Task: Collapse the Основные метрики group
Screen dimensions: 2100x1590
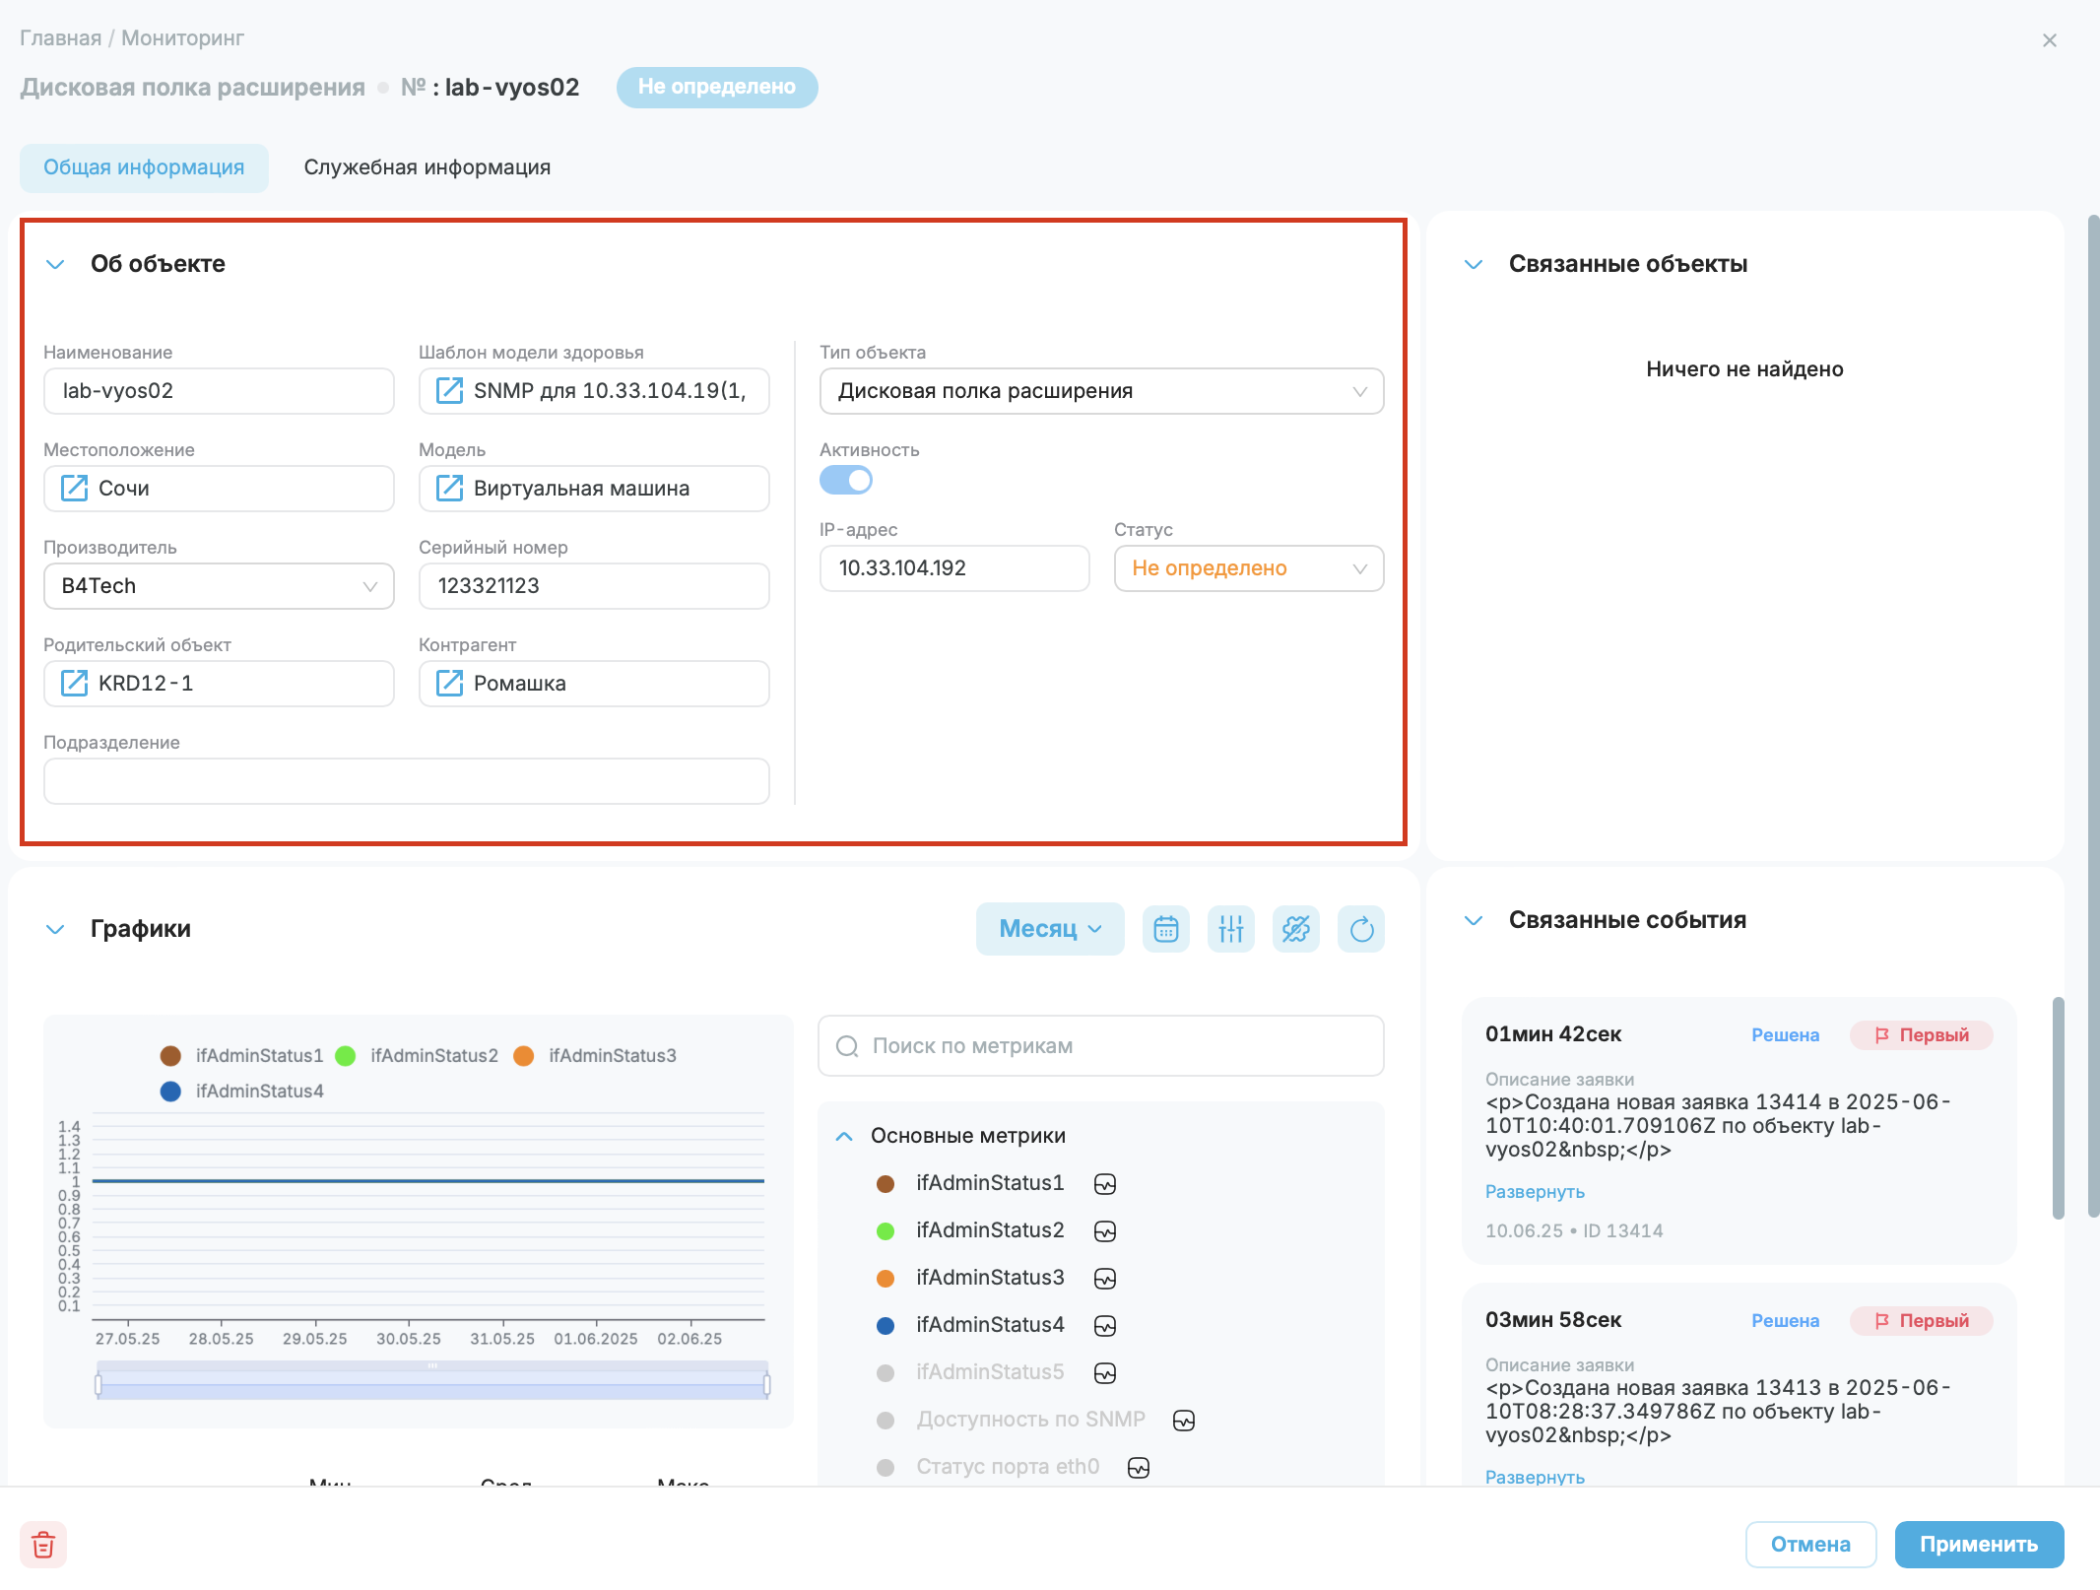Action: pos(844,1136)
